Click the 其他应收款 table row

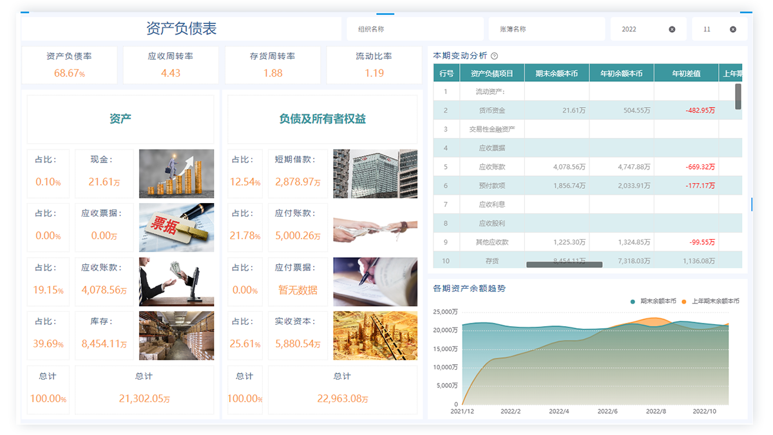(587, 242)
